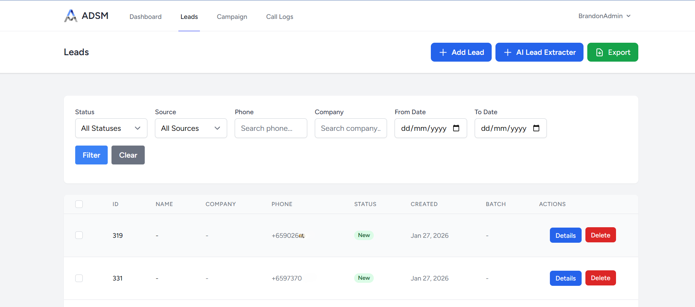
Task: Click the ADSM logo icon
Action: point(71,16)
